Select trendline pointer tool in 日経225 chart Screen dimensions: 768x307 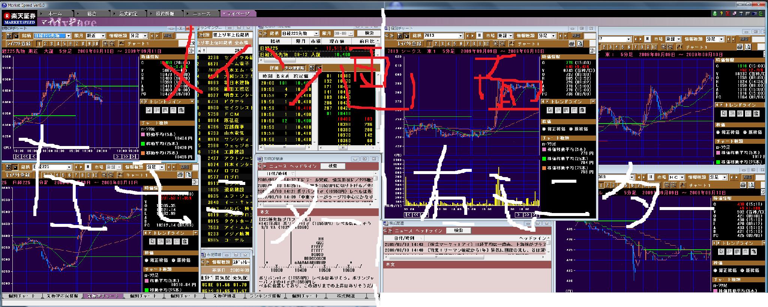152,241
